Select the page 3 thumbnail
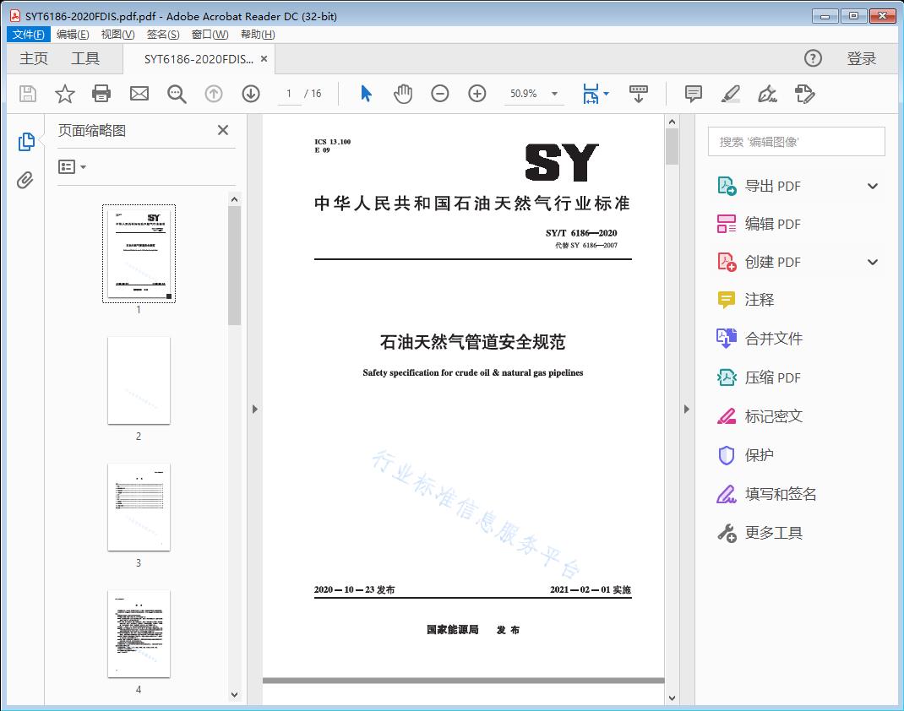This screenshot has height=711, width=904. pos(139,507)
